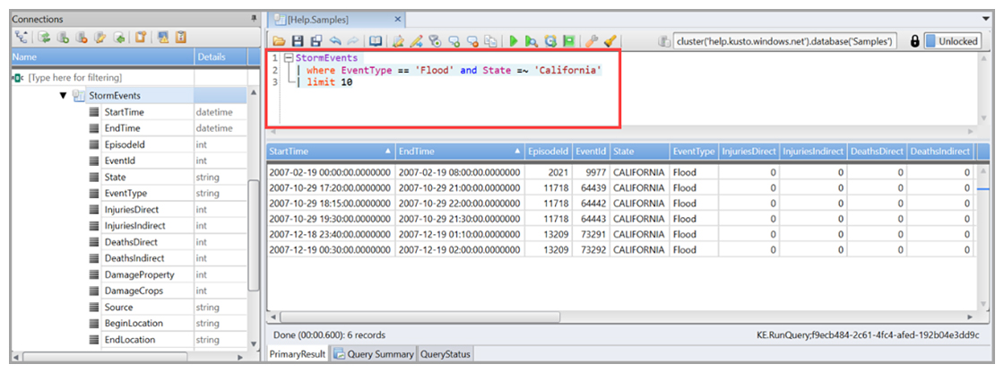
Task: Open the Query Summary tab
Action: 373,354
